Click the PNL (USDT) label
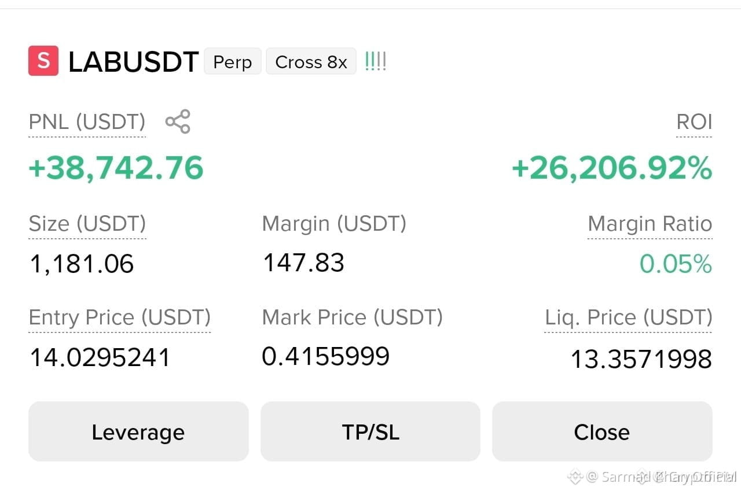Viewport: 741px width, 491px height. point(87,122)
